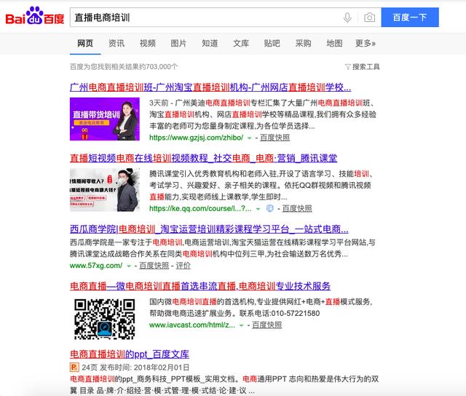Open 西瓜商学院 电商培训 result title
Viewport: 466px width, 396px height.
point(209,229)
